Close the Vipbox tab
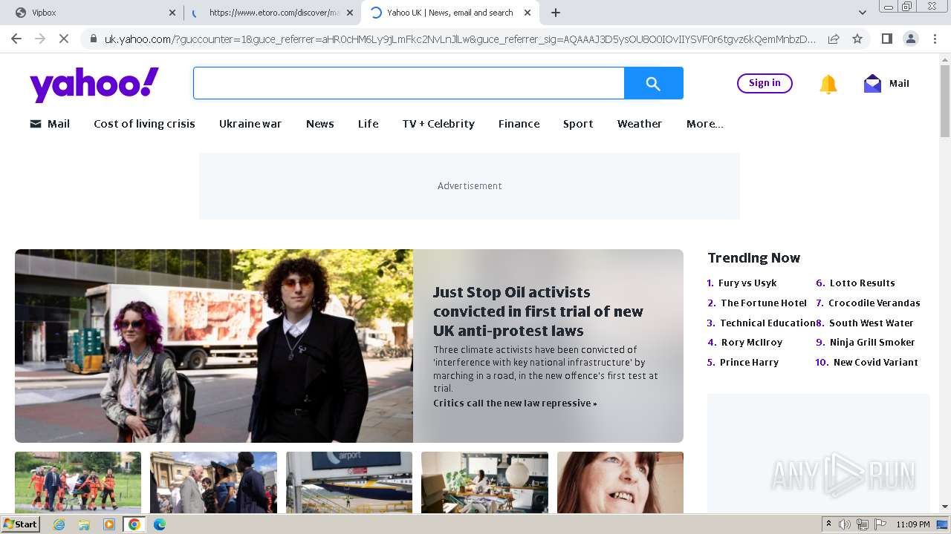 coord(172,13)
